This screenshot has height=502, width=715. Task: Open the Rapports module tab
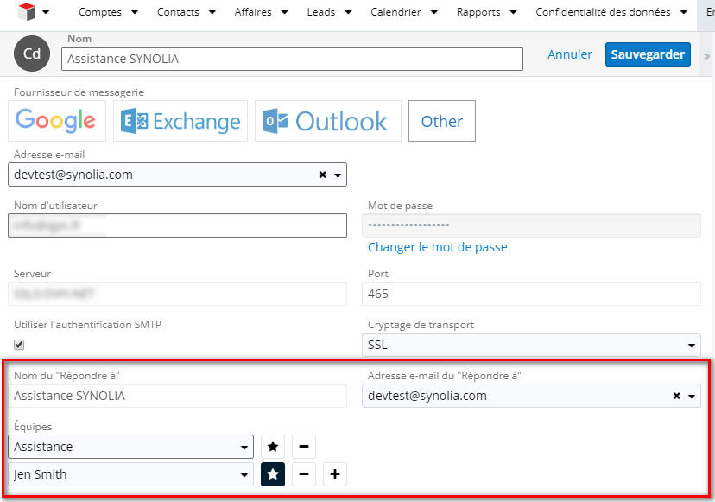click(478, 12)
